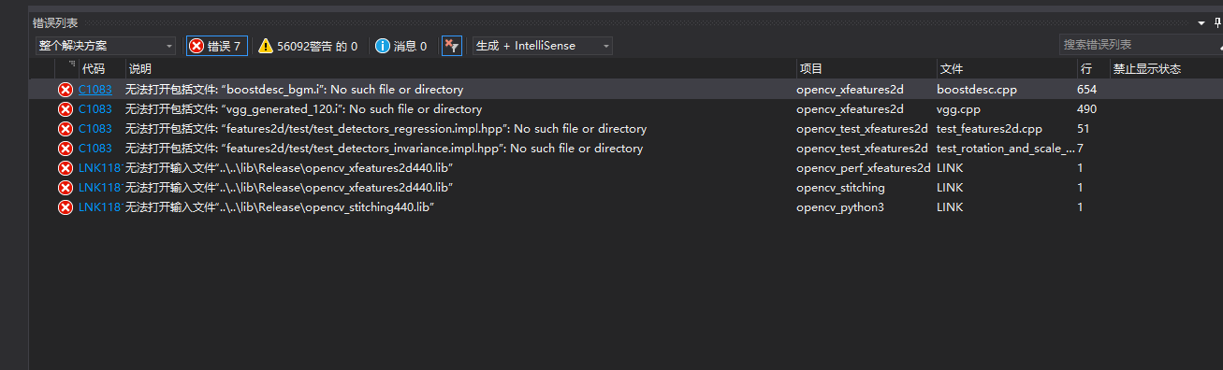Screen dimensions: 1223x370
Task: Select opencv_xfeatures2d440.lib description in opencv_perf_xfeatures2d row
Action: [x=289, y=168]
